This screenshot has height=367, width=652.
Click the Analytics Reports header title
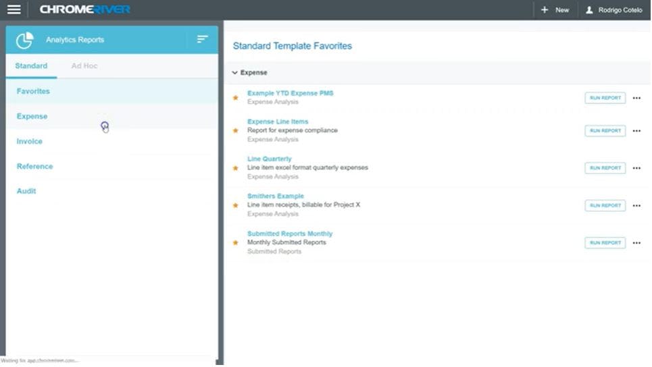coord(75,40)
